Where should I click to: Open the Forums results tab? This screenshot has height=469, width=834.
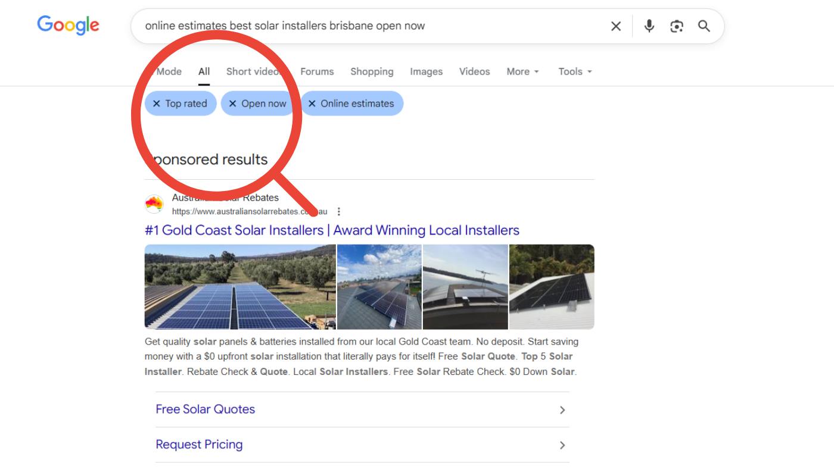click(x=317, y=71)
